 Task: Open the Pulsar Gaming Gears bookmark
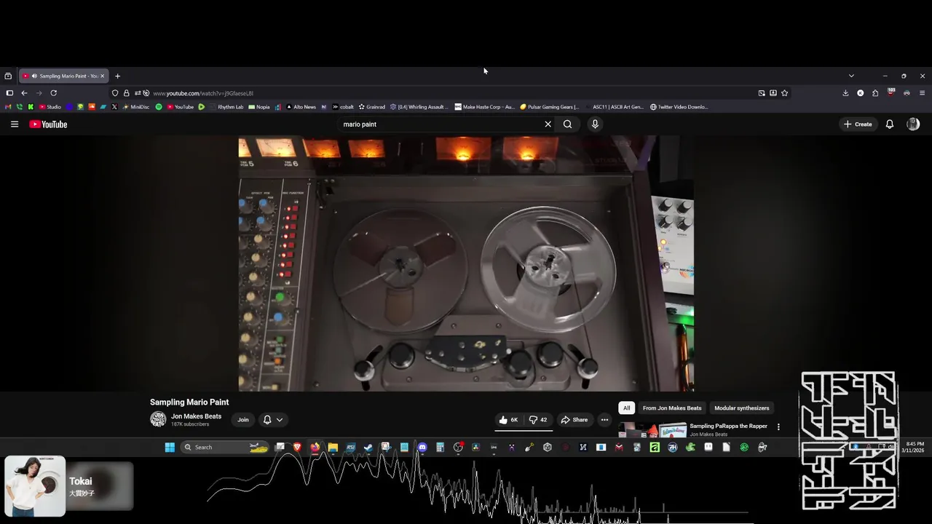(x=550, y=107)
